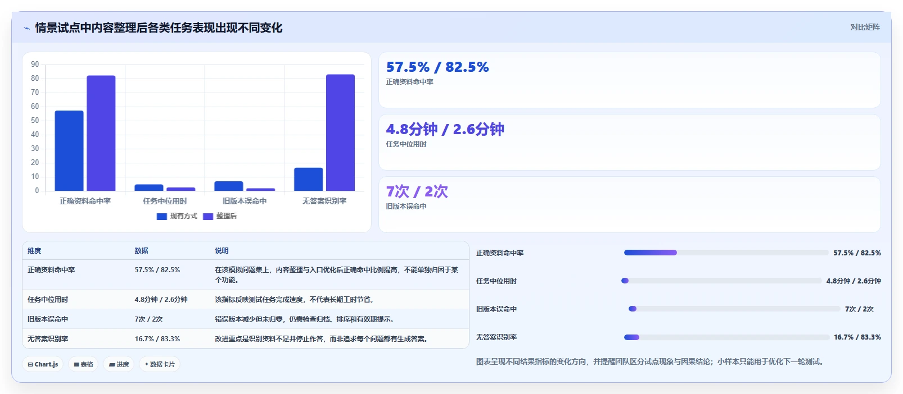Click the 57.5% / 82.5% table data cell
This screenshot has width=903, height=394.
click(157, 270)
